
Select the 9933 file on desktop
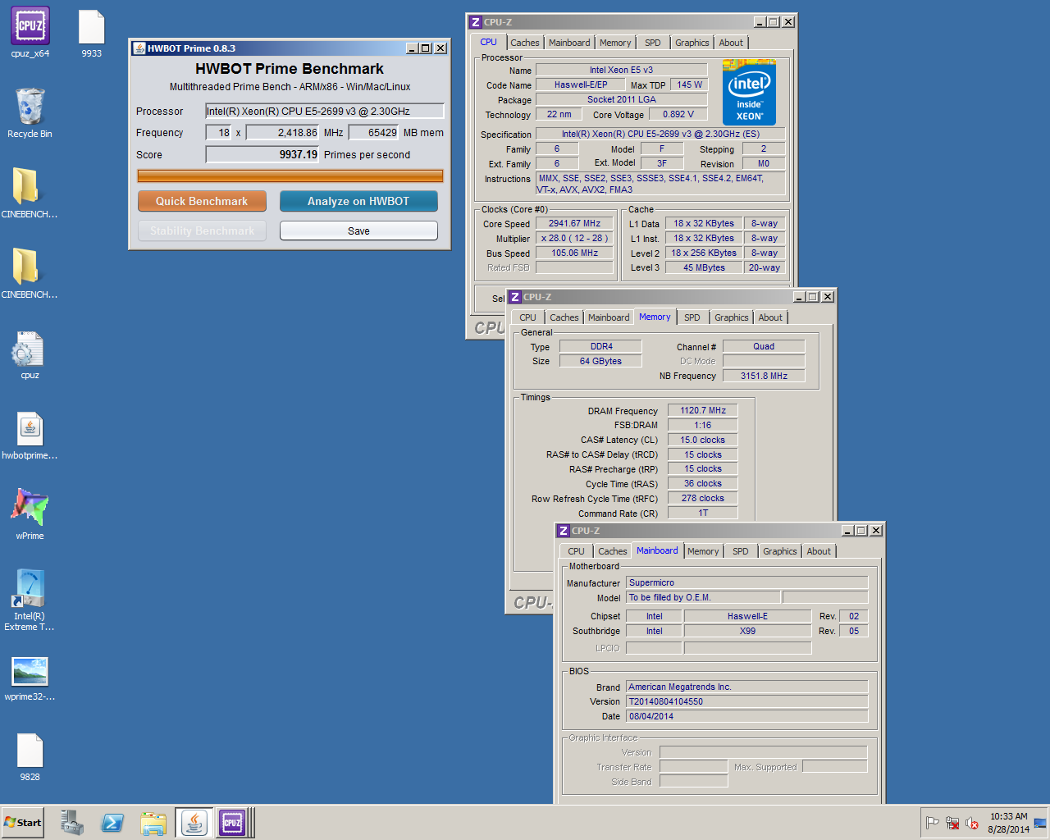pyautogui.click(x=91, y=33)
